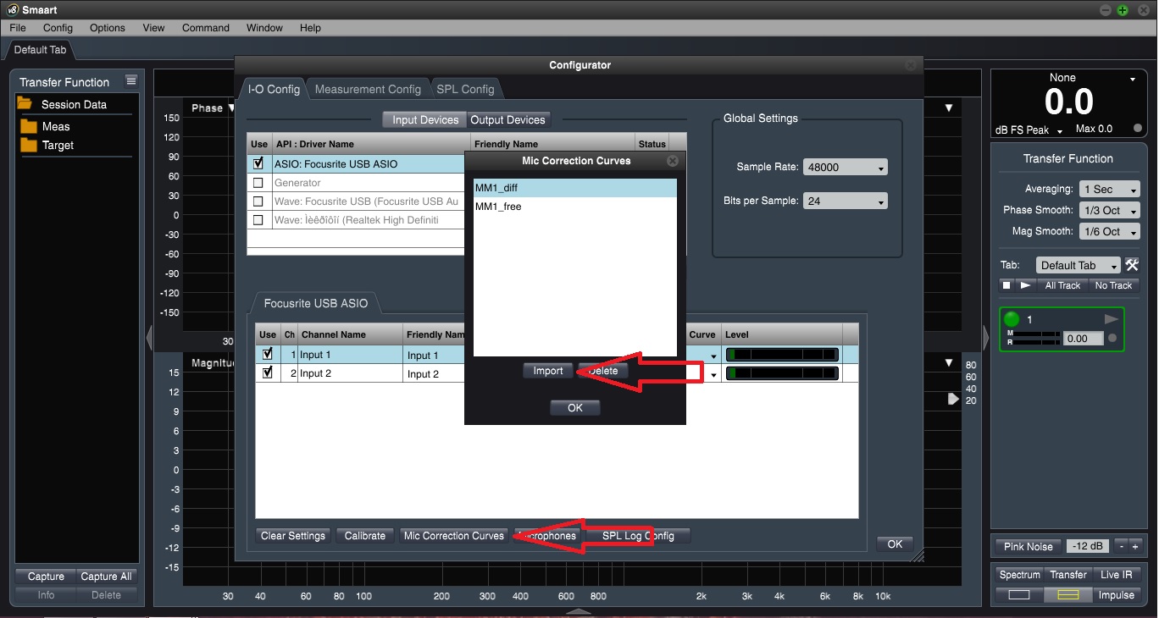Collapse the left data bar with the side arrow

[149, 339]
